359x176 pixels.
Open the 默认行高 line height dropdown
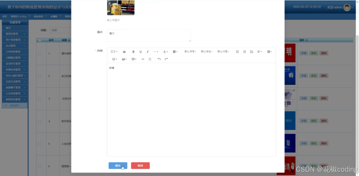223,52
